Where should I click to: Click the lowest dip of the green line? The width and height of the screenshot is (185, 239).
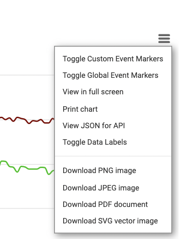[x=49, y=174]
